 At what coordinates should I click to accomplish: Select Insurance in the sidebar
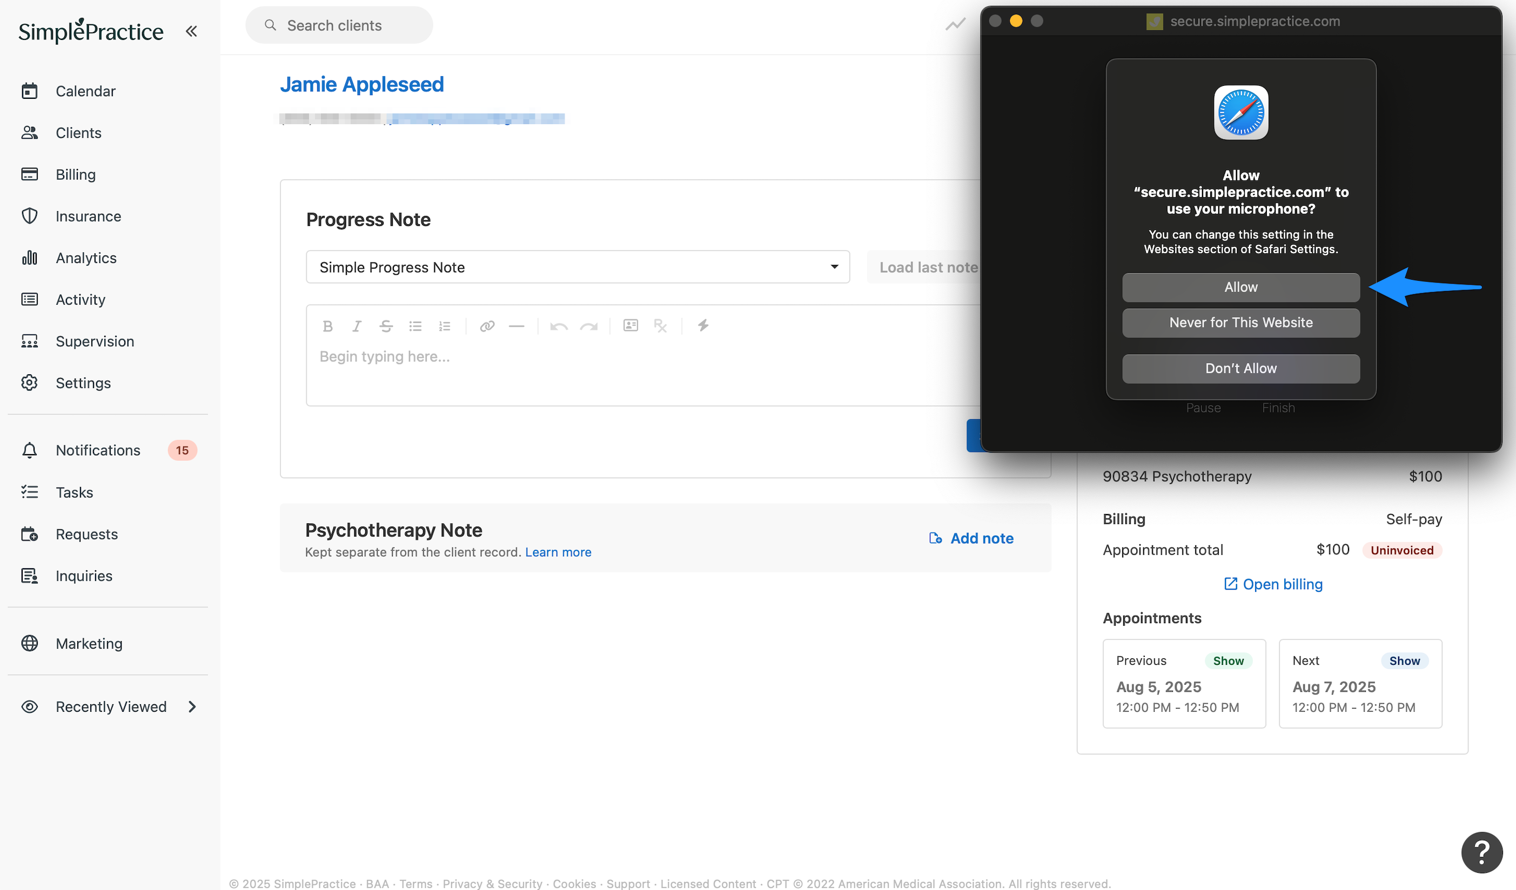click(x=89, y=217)
